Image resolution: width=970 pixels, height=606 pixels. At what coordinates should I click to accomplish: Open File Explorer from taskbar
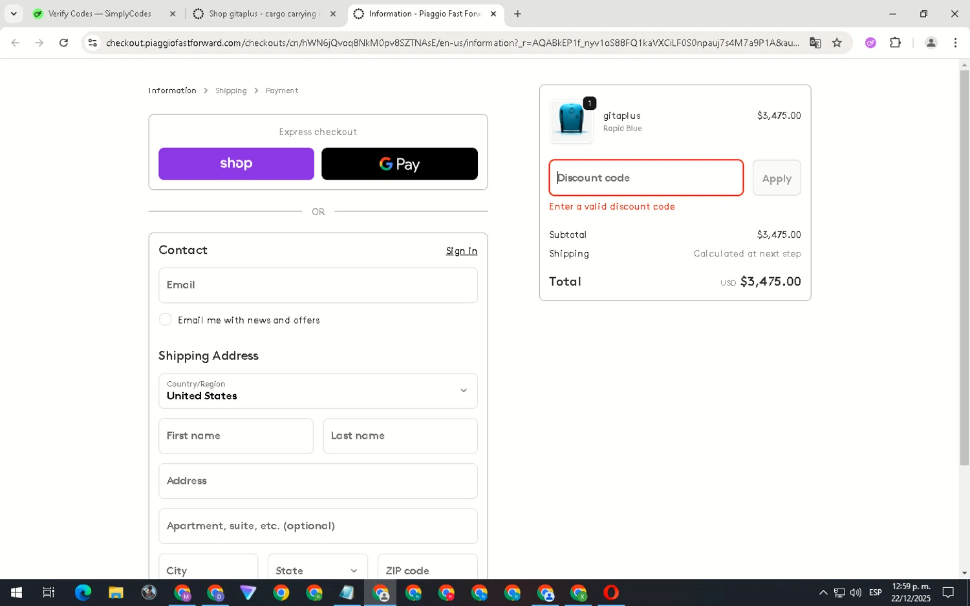[x=116, y=592]
